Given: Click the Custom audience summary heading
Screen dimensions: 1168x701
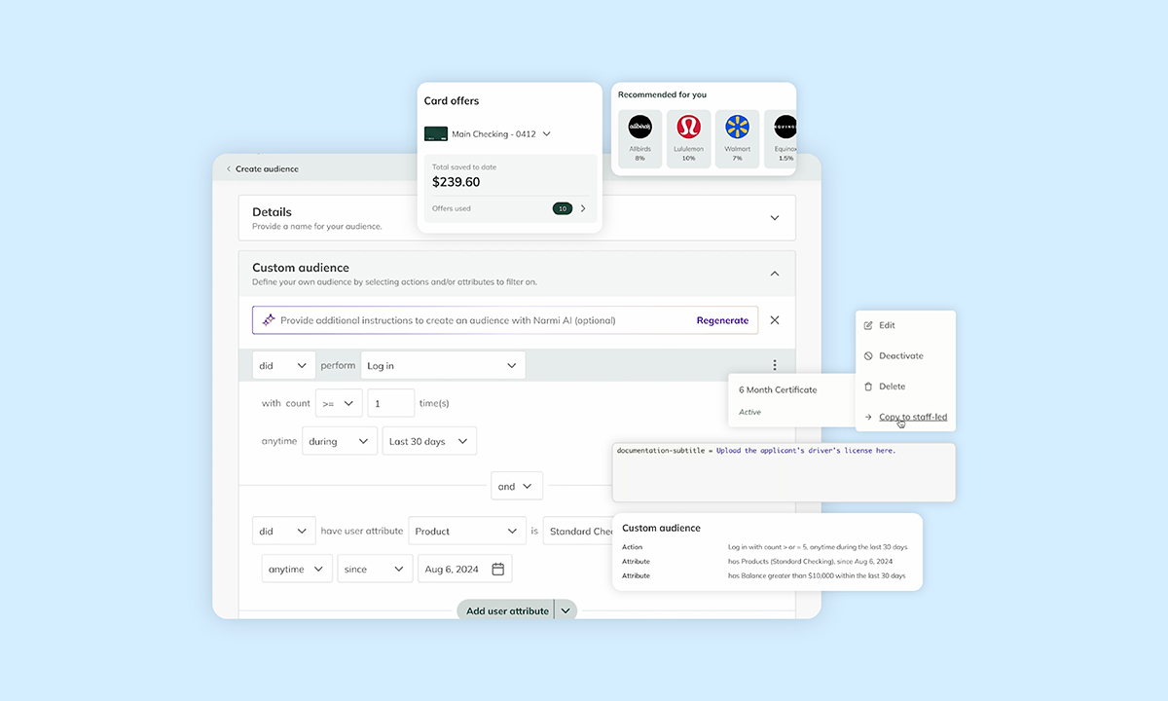Looking at the screenshot, I should 661,528.
